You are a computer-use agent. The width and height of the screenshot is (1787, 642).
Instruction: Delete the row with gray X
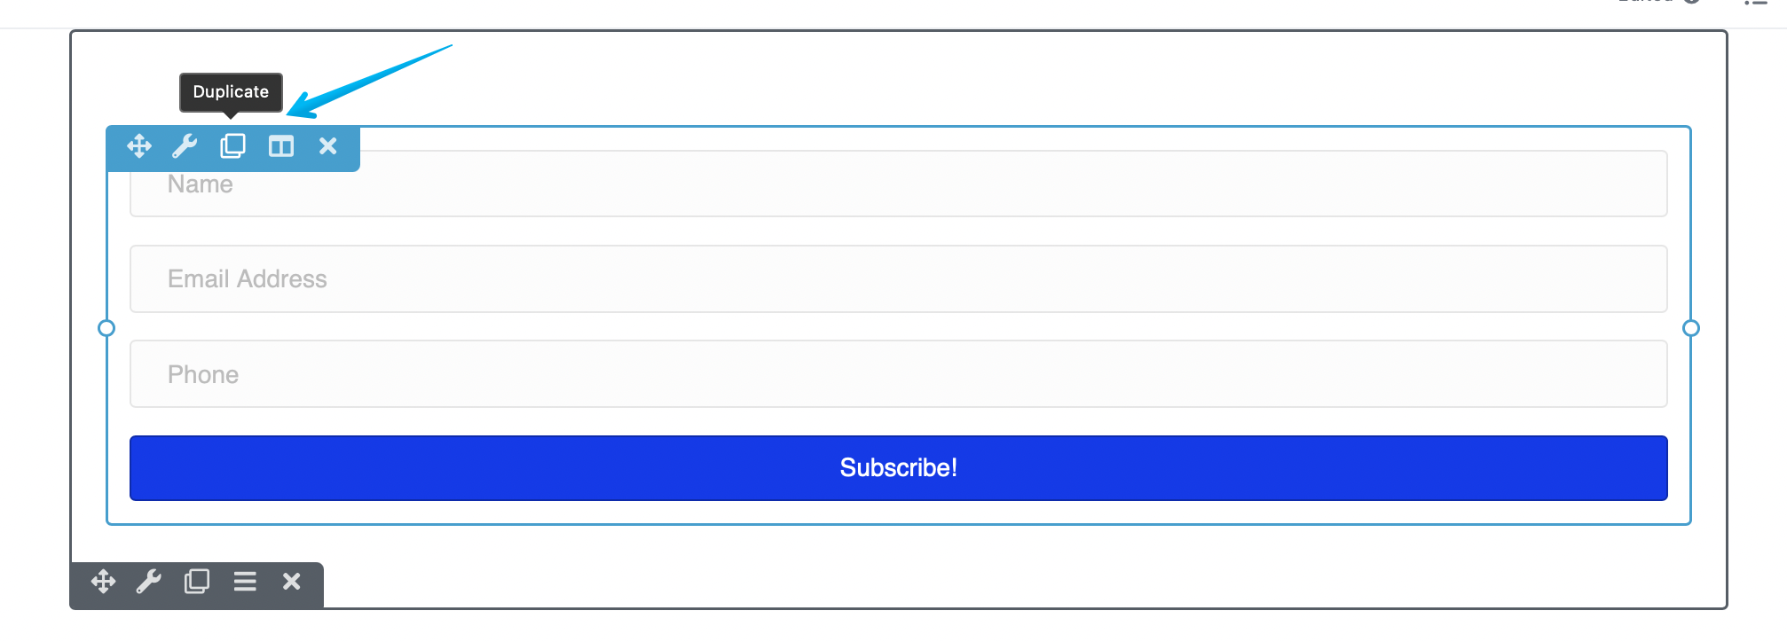292,582
